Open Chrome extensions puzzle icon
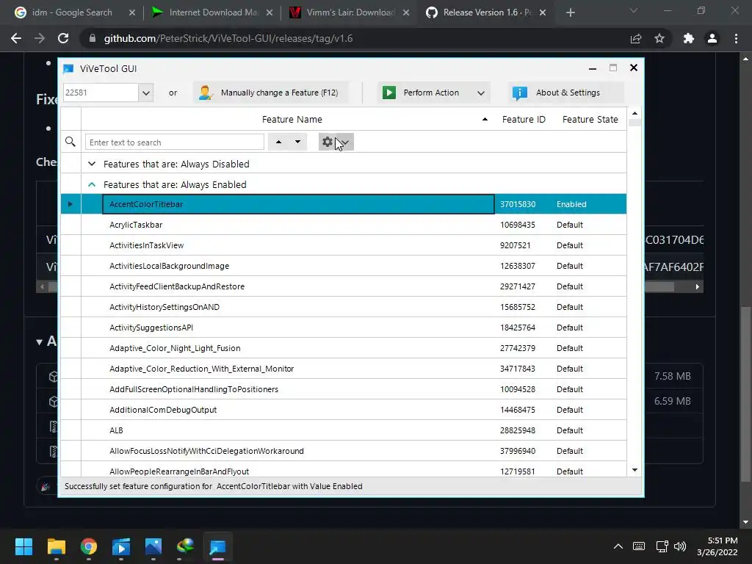Image resolution: width=752 pixels, height=564 pixels. 689,38
